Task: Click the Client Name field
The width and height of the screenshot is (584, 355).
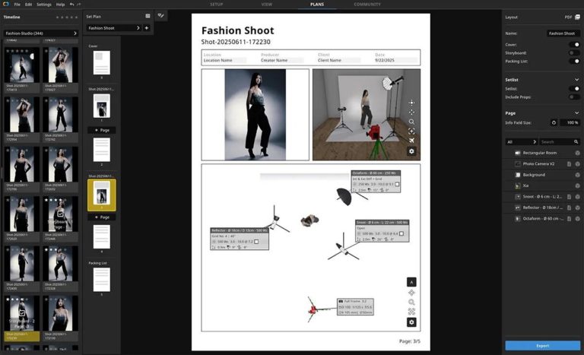Action: pos(338,60)
